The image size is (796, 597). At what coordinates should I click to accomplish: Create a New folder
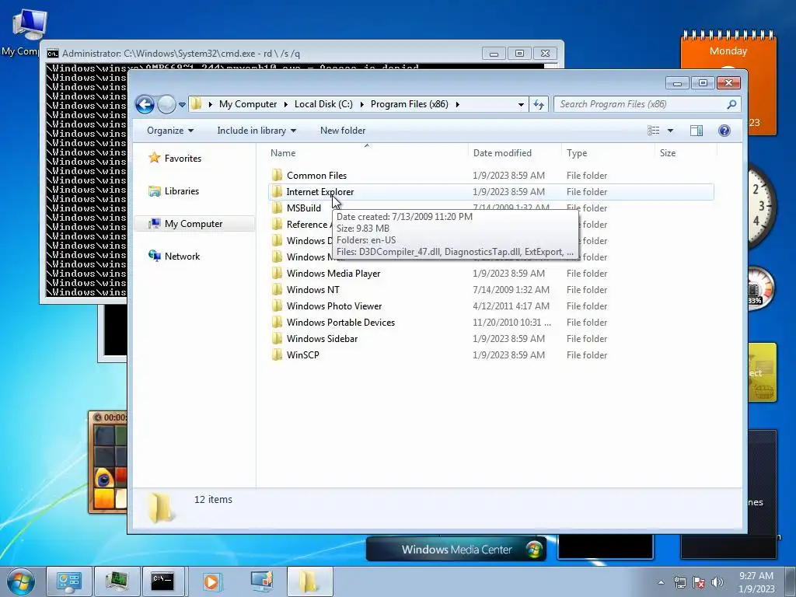tap(343, 131)
